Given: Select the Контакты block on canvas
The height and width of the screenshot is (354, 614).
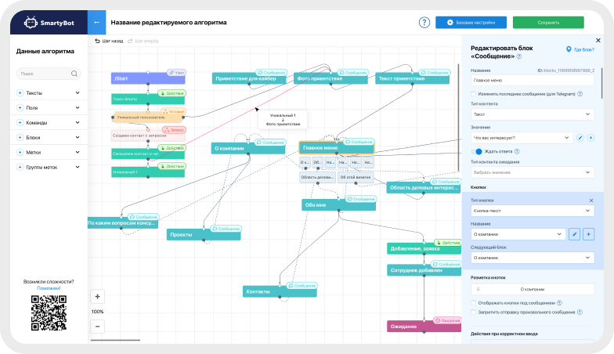Looking at the screenshot, I should click(280, 291).
